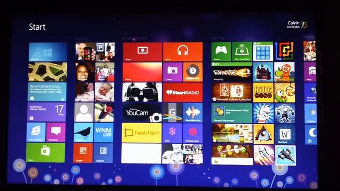Screen dimensions: 340x191
Task: Open the Flow colored pipes game tile
Action: point(284,51)
